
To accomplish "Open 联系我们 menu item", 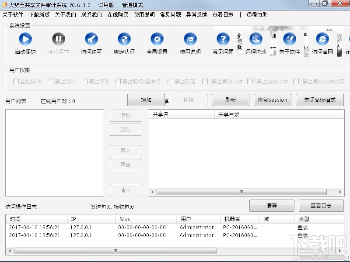I will coord(92,15).
